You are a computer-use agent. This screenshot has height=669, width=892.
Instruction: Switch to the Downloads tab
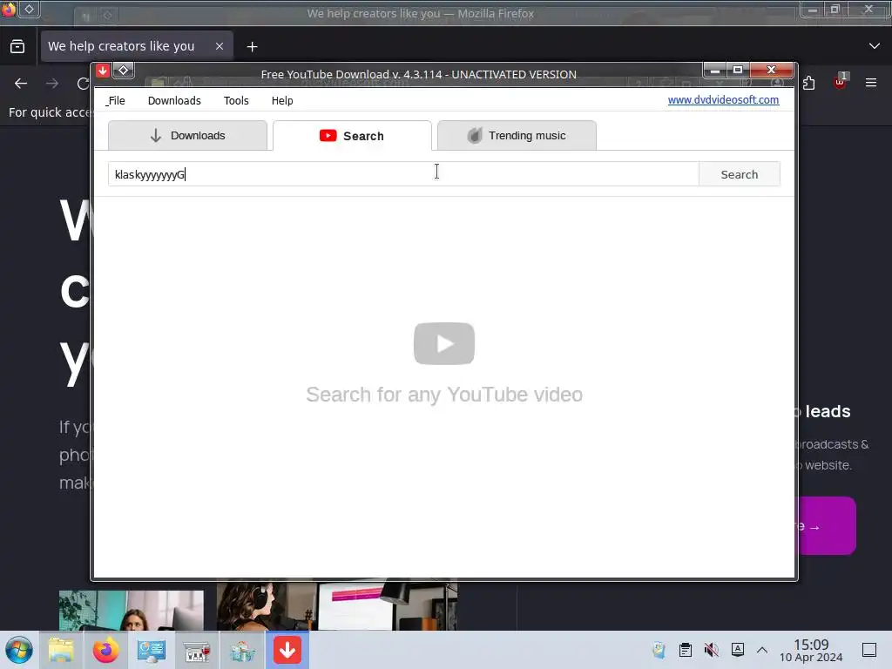pos(188,135)
